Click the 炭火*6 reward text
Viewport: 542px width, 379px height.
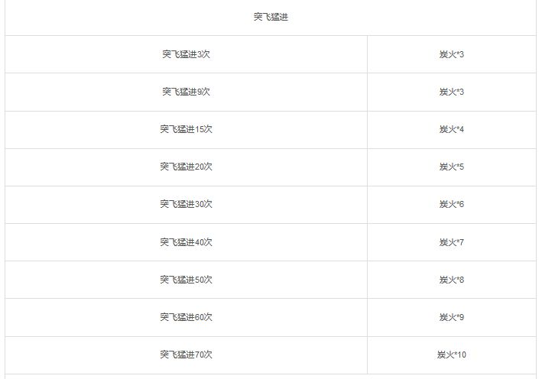(452, 204)
